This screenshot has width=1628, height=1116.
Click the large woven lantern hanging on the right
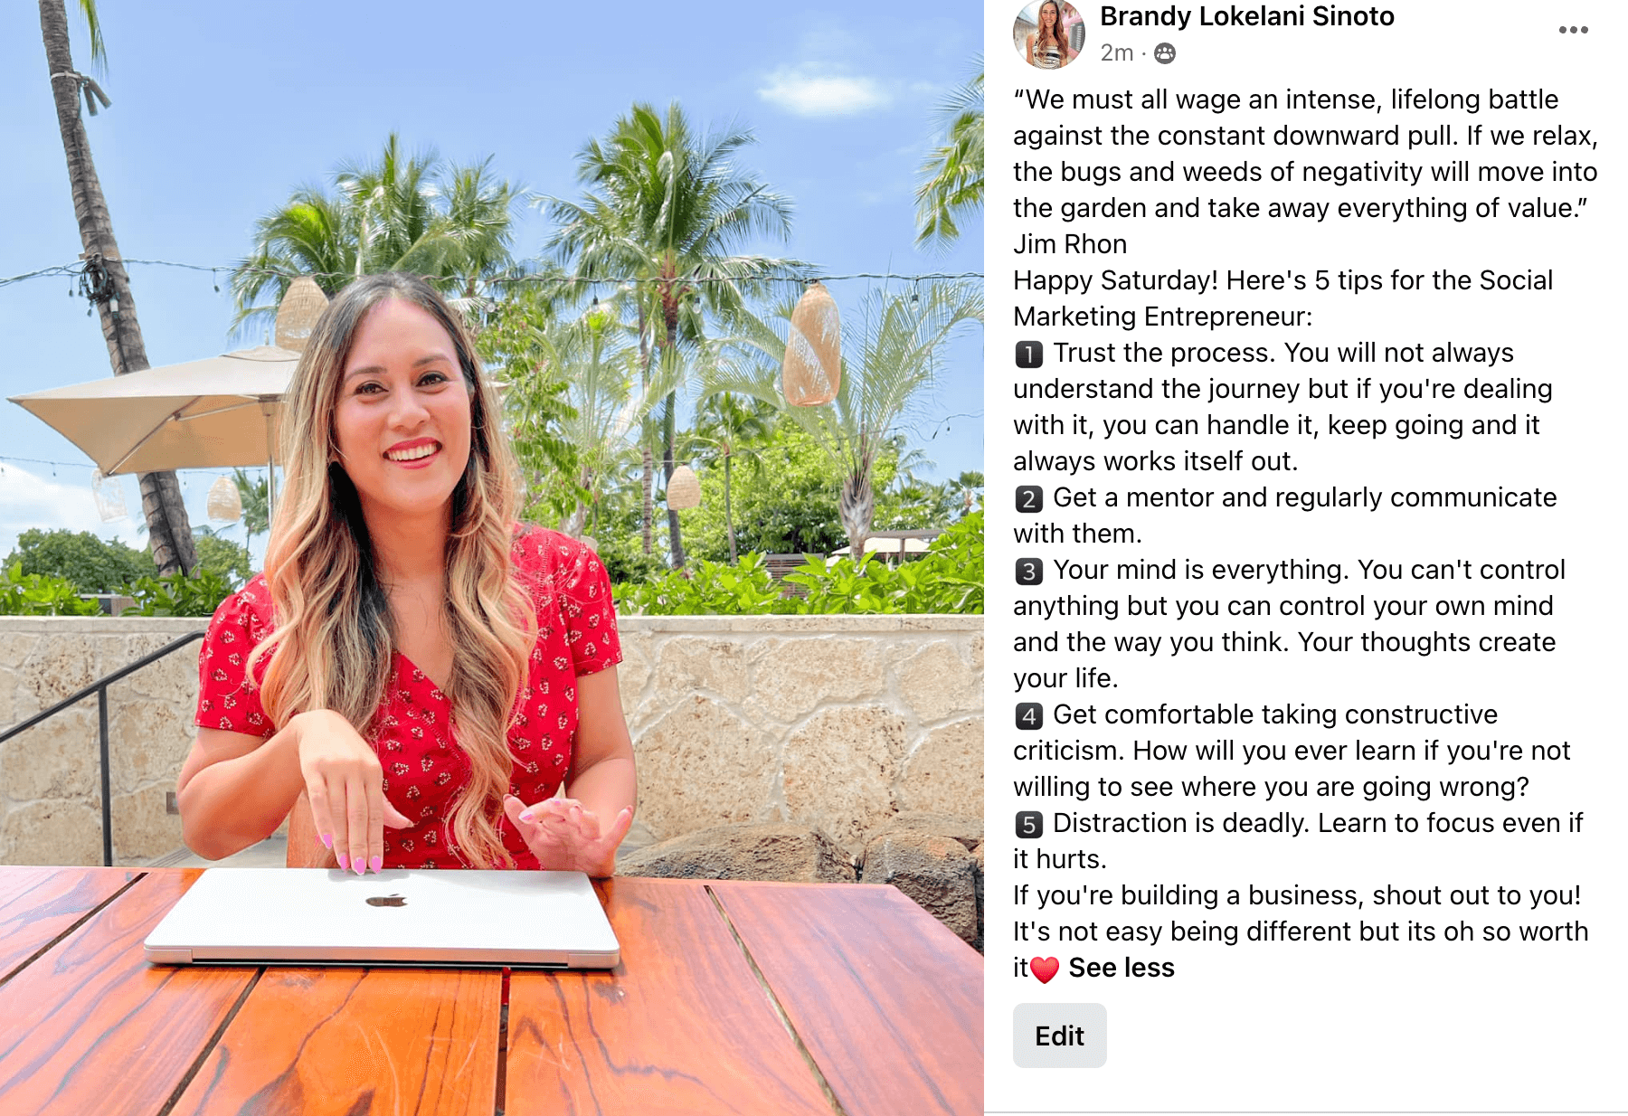811,344
